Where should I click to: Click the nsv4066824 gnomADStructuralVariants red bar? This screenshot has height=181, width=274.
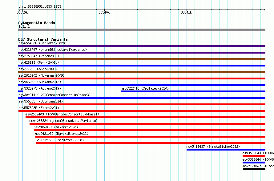(147, 124)
